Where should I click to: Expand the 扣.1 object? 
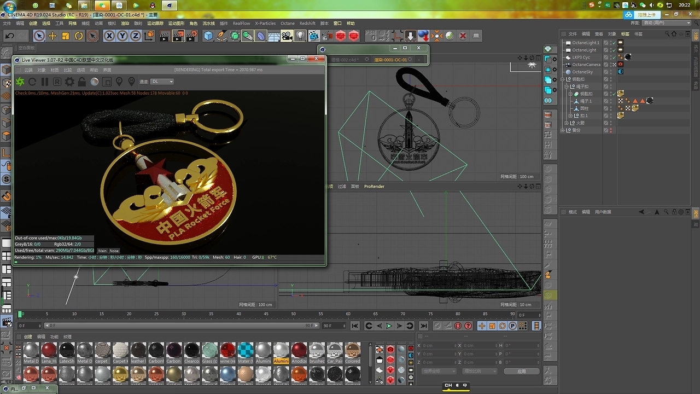570,115
